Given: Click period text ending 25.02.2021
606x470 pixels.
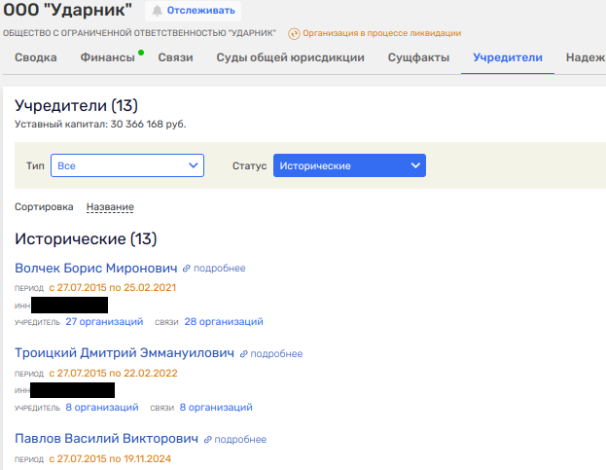Looking at the screenshot, I should point(113,288).
